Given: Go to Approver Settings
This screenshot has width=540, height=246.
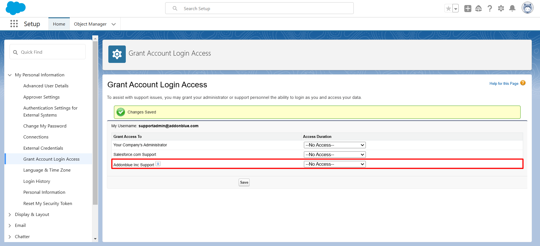Looking at the screenshot, I should pos(41,97).
